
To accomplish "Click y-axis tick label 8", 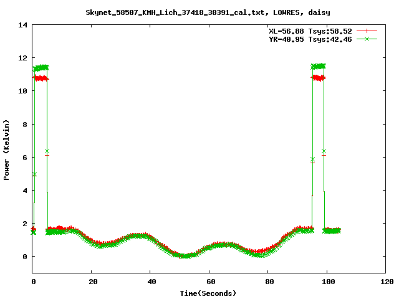I will (25, 125).
